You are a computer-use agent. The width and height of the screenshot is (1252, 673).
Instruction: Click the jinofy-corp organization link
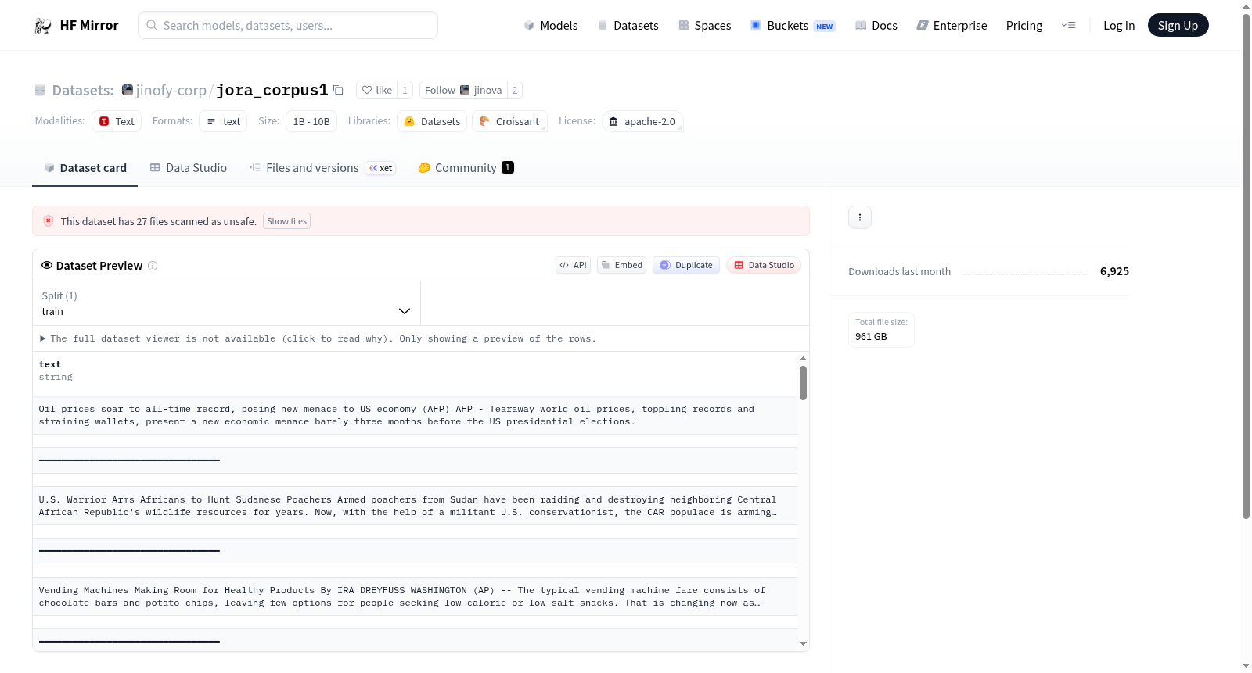coord(171,90)
